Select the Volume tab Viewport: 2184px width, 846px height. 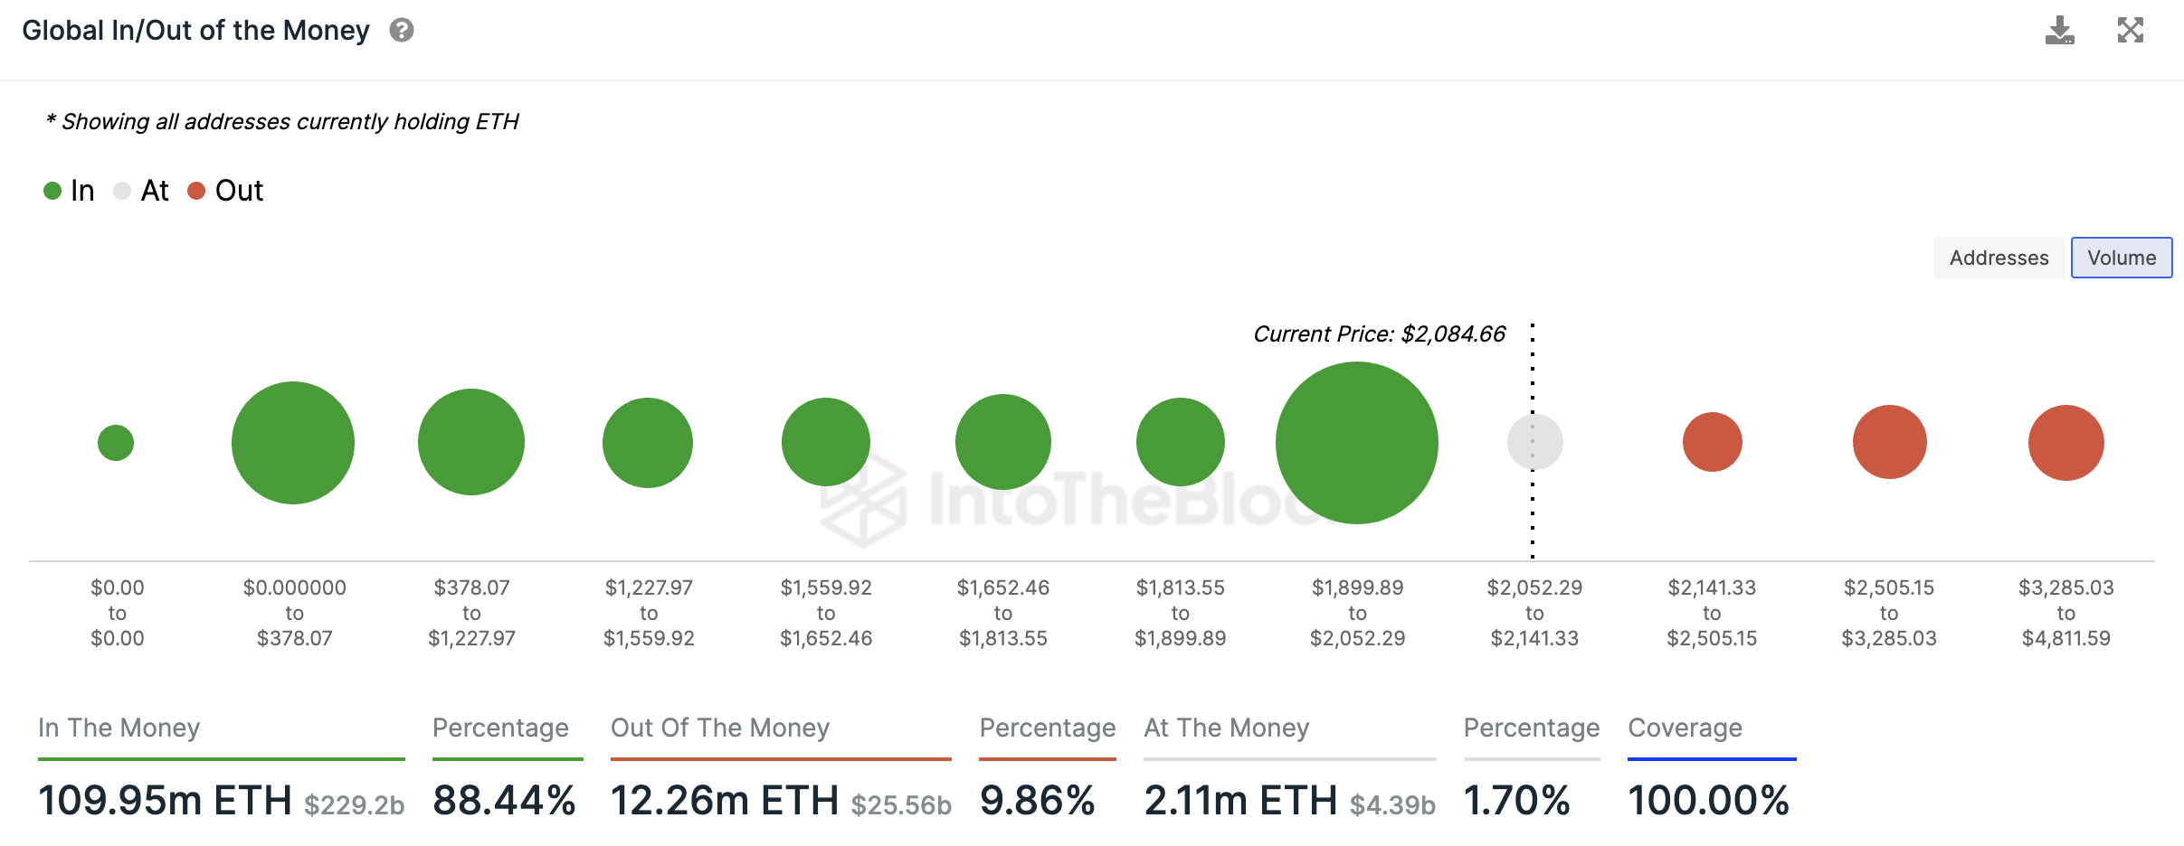pyautogui.click(x=2122, y=258)
